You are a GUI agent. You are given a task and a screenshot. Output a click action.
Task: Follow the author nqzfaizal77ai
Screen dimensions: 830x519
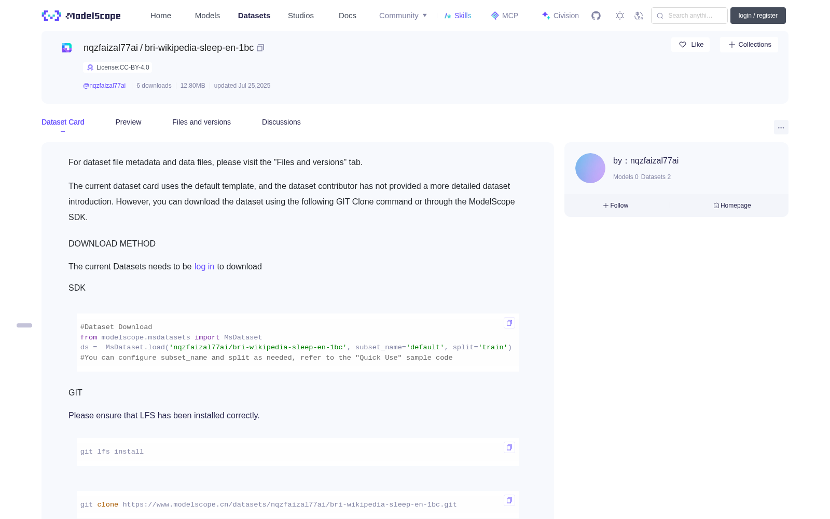pyautogui.click(x=616, y=206)
